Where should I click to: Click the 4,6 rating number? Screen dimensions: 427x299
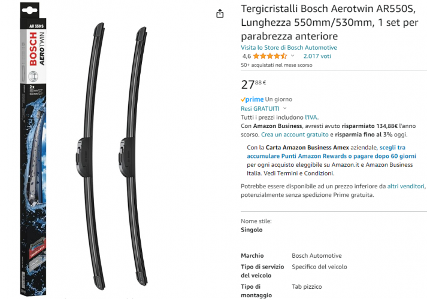[x=246, y=56]
